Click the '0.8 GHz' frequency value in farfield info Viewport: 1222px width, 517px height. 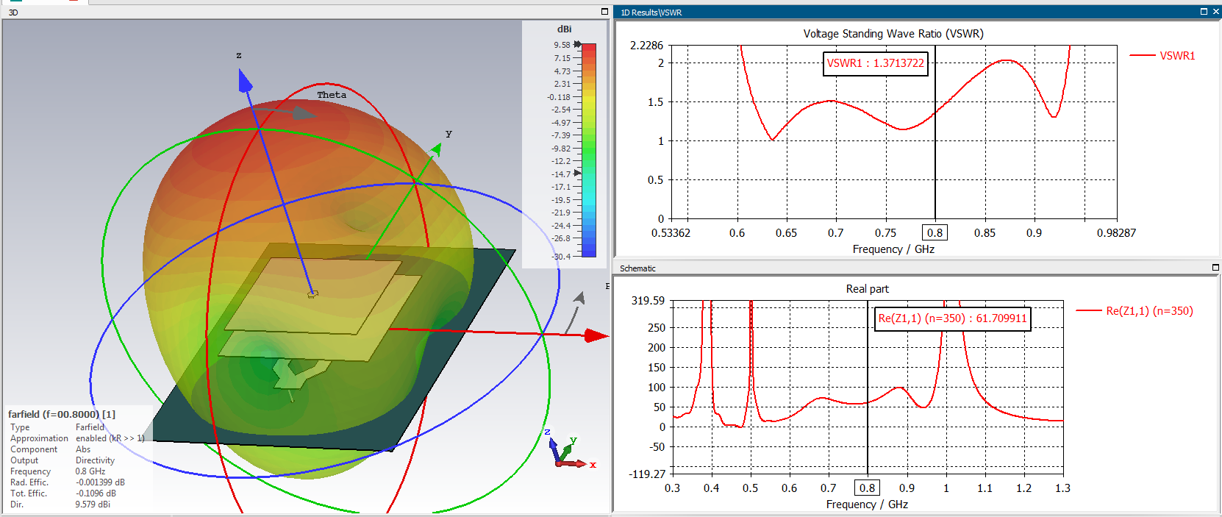[90, 471]
